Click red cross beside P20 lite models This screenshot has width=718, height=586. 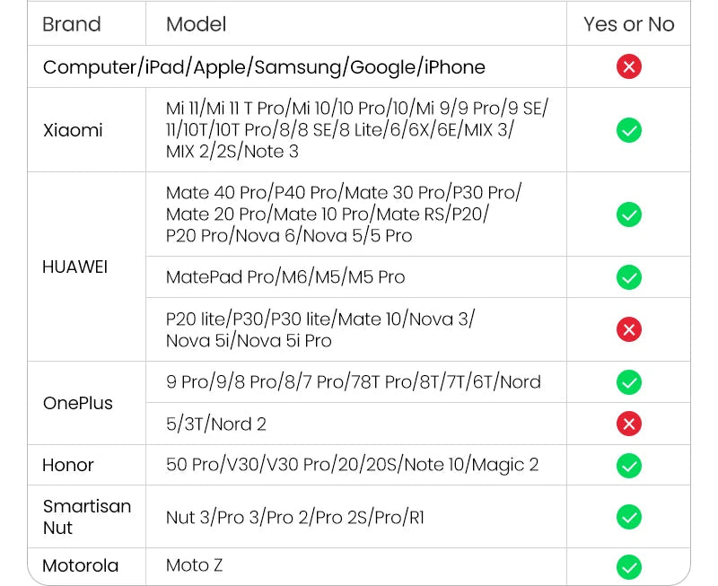(629, 329)
